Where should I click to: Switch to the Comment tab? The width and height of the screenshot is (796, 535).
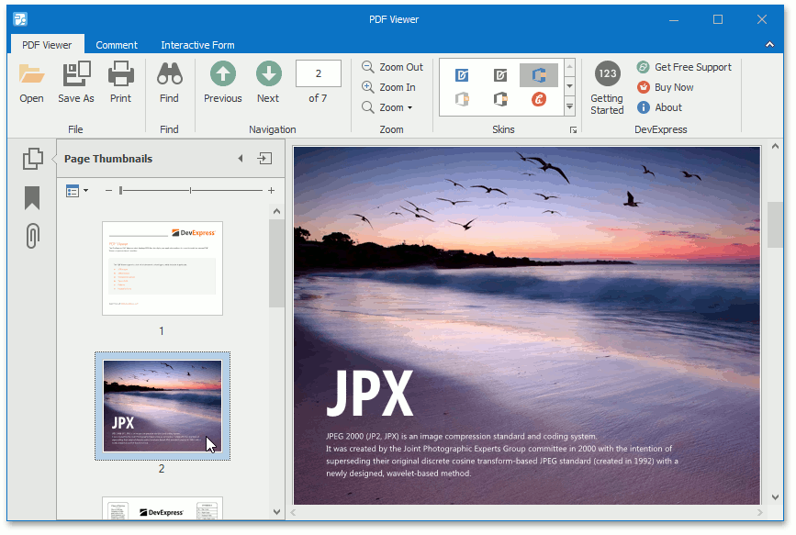[x=117, y=45]
